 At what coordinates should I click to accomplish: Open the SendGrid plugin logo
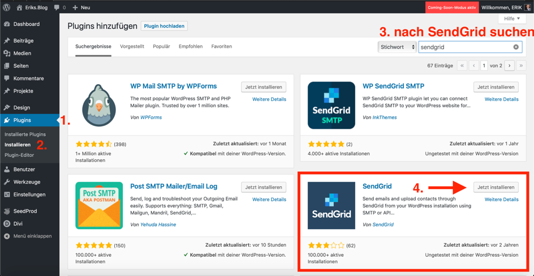point(331,205)
